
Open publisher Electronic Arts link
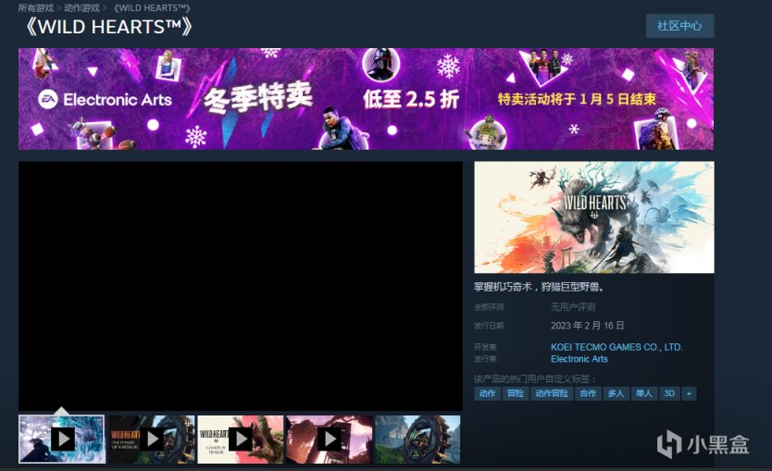pyautogui.click(x=579, y=359)
